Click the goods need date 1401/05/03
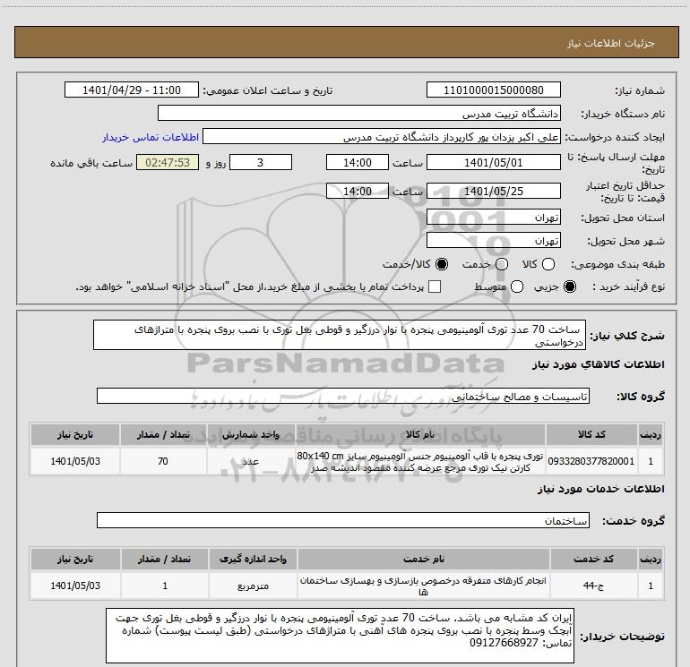 pos(75,461)
